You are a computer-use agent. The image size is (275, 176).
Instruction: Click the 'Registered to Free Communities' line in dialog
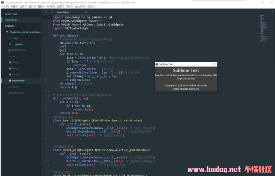pyautogui.click(x=186, y=75)
